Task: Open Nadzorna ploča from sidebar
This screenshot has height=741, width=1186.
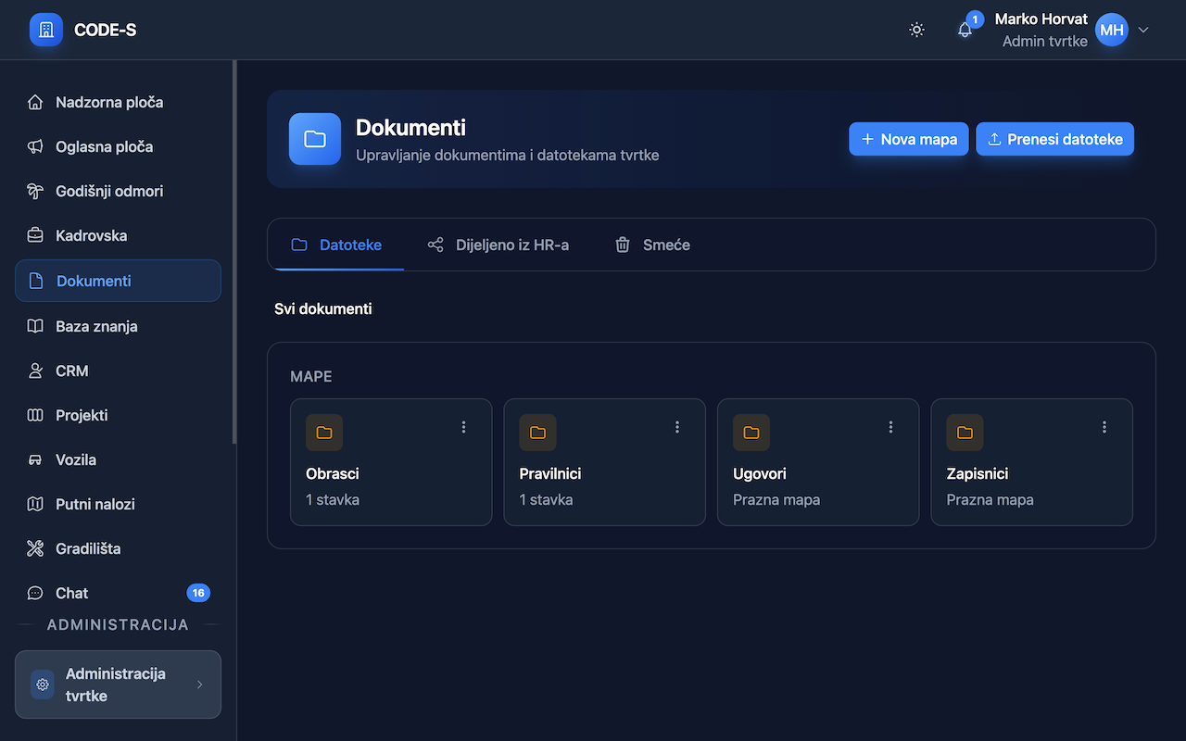Action: (x=109, y=102)
